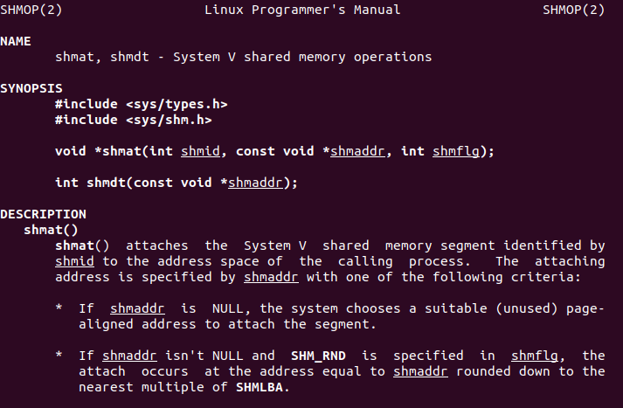This screenshot has width=623, height=408.
Task: Click the Linux Programmer's Manual title
Action: [302, 10]
